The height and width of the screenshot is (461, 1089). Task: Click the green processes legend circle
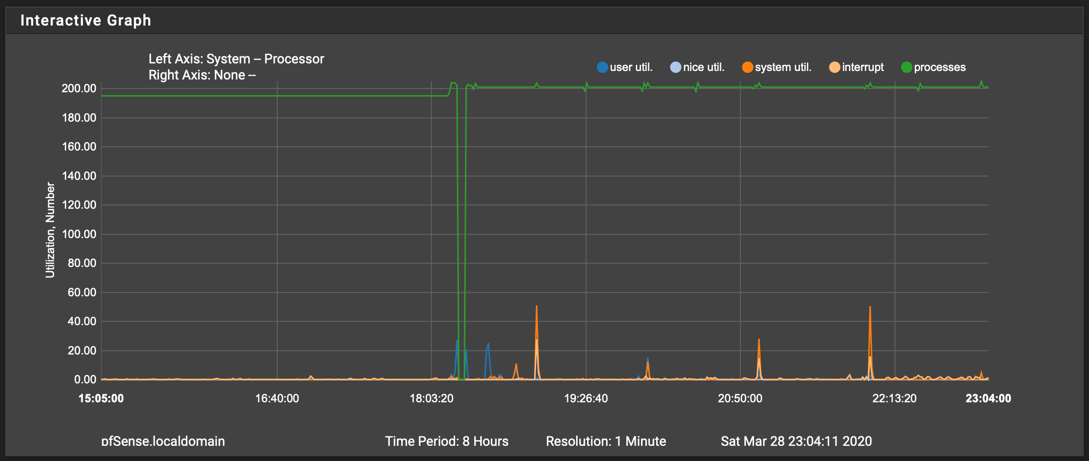point(906,67)
